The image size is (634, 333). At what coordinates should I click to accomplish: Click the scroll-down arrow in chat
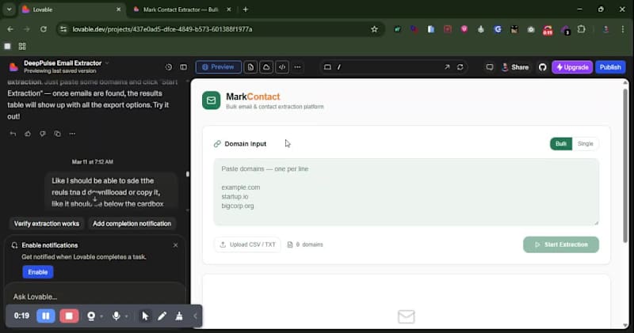click(94, 199)
